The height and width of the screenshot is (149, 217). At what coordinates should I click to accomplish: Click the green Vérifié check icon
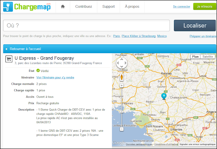tap(38, 70)
